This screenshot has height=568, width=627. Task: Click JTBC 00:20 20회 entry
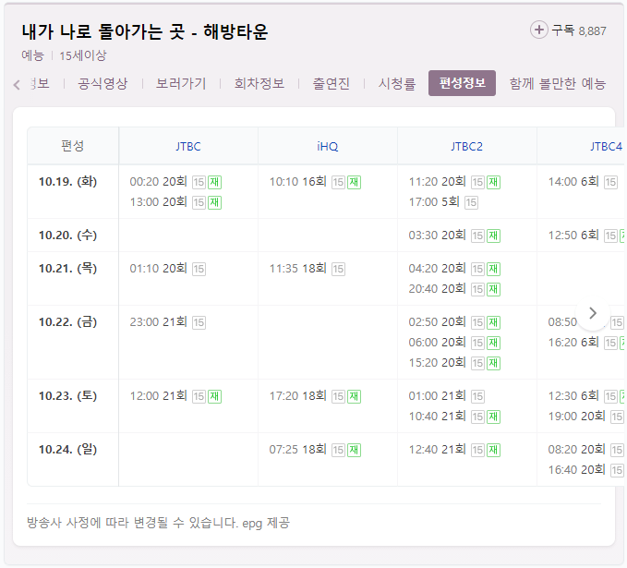158,182
